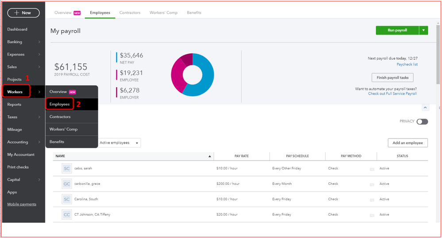Open Check out Full Service Payroll link

(392, 94)
